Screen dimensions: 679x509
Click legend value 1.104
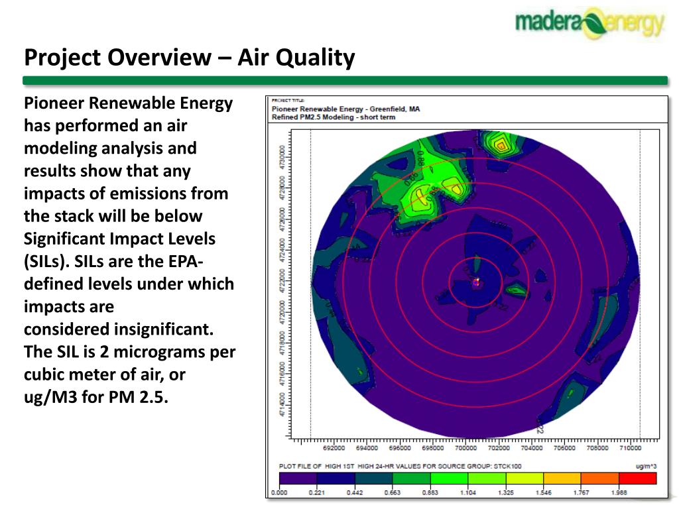click(468, 492)
